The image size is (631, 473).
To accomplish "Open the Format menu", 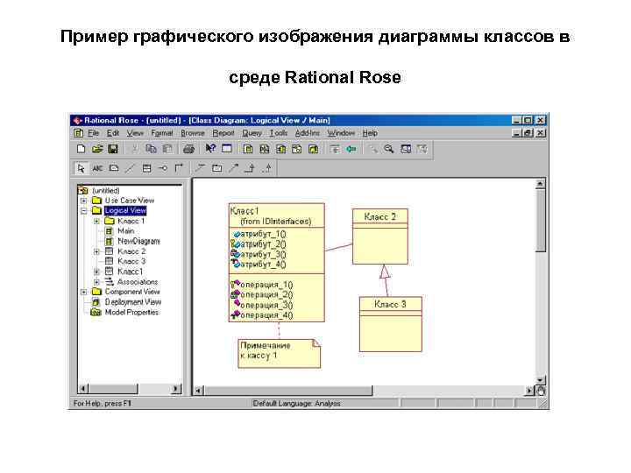I will [162, 133].
